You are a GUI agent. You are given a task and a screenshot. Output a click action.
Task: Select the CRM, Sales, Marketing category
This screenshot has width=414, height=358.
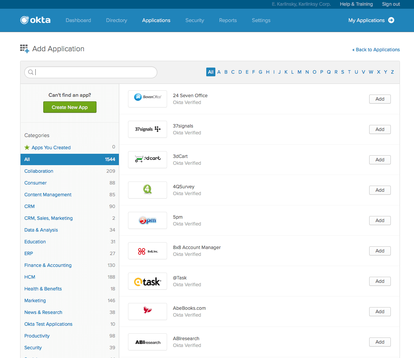coord(70,218)
